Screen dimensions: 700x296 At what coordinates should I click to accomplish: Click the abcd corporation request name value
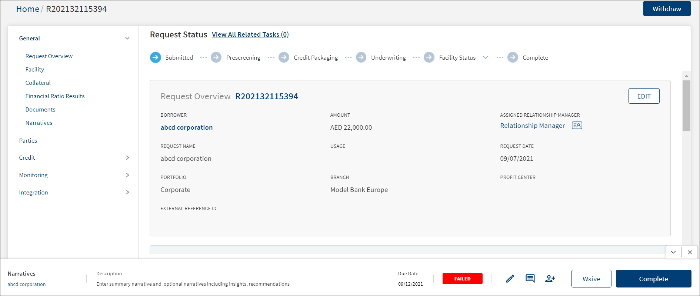click(x=186, y=159)
